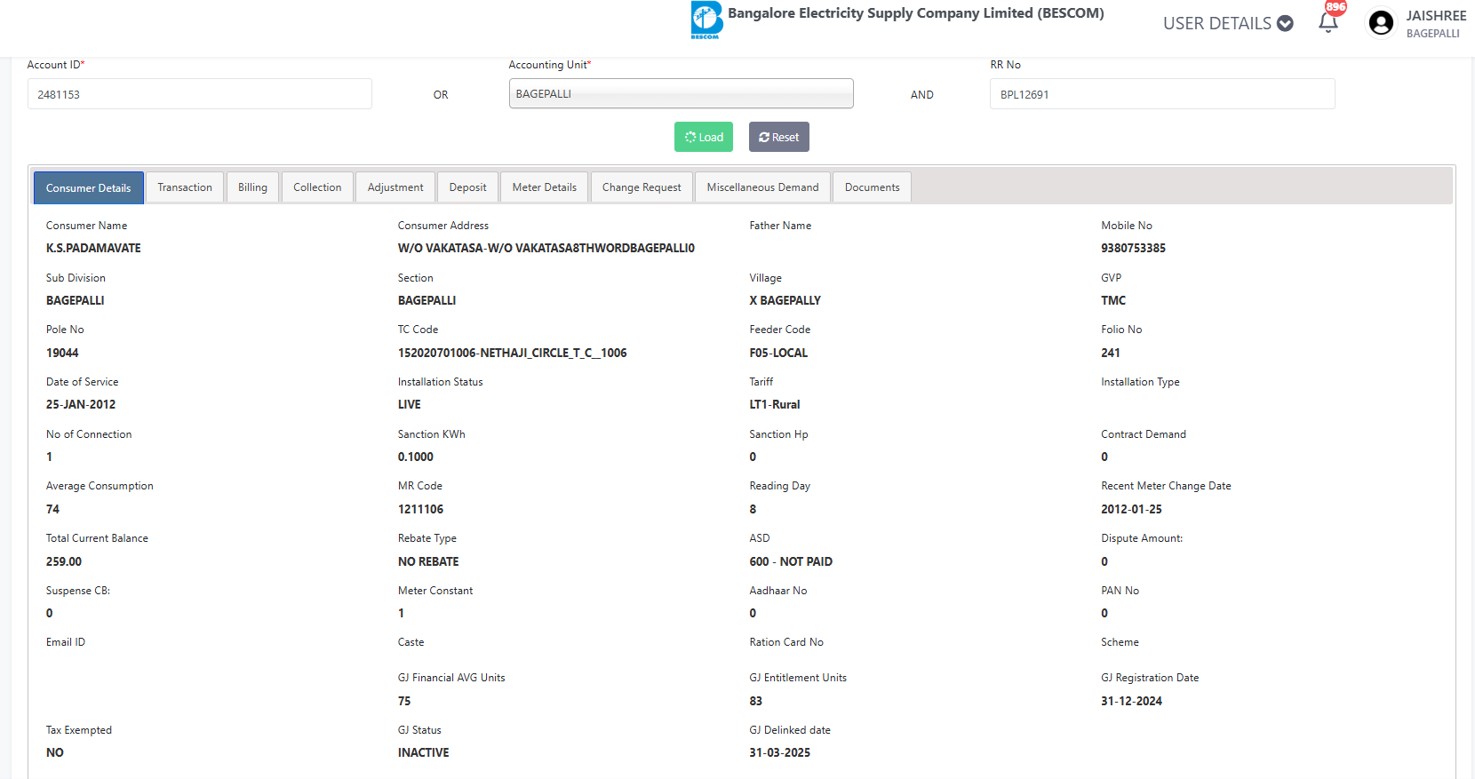The image size is (1475, 779).
Task: Click the green Load button
Action: click(704, 137)
